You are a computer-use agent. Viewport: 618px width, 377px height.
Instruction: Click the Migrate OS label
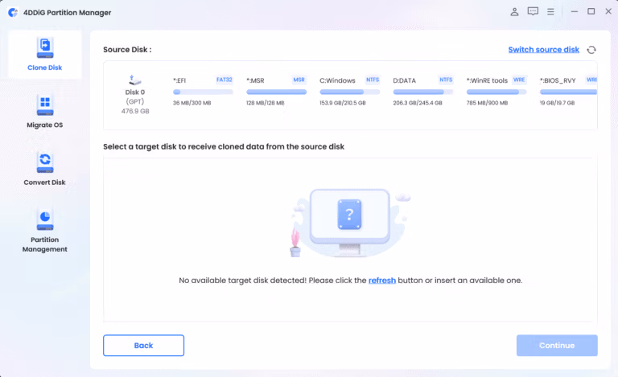point(44,125)
